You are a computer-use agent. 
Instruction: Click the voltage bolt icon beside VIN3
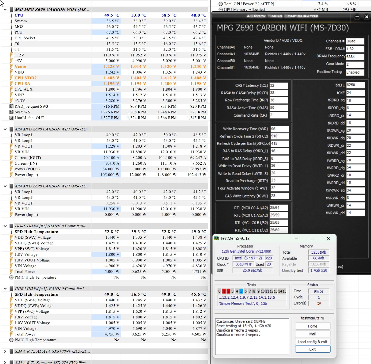tap(11, 72)
